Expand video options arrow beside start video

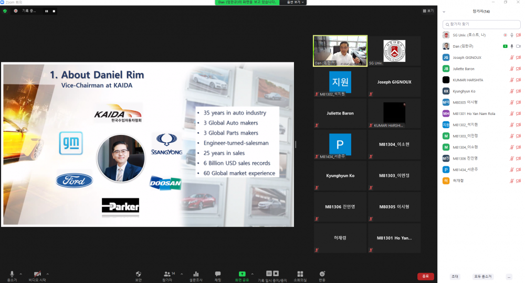48,274
